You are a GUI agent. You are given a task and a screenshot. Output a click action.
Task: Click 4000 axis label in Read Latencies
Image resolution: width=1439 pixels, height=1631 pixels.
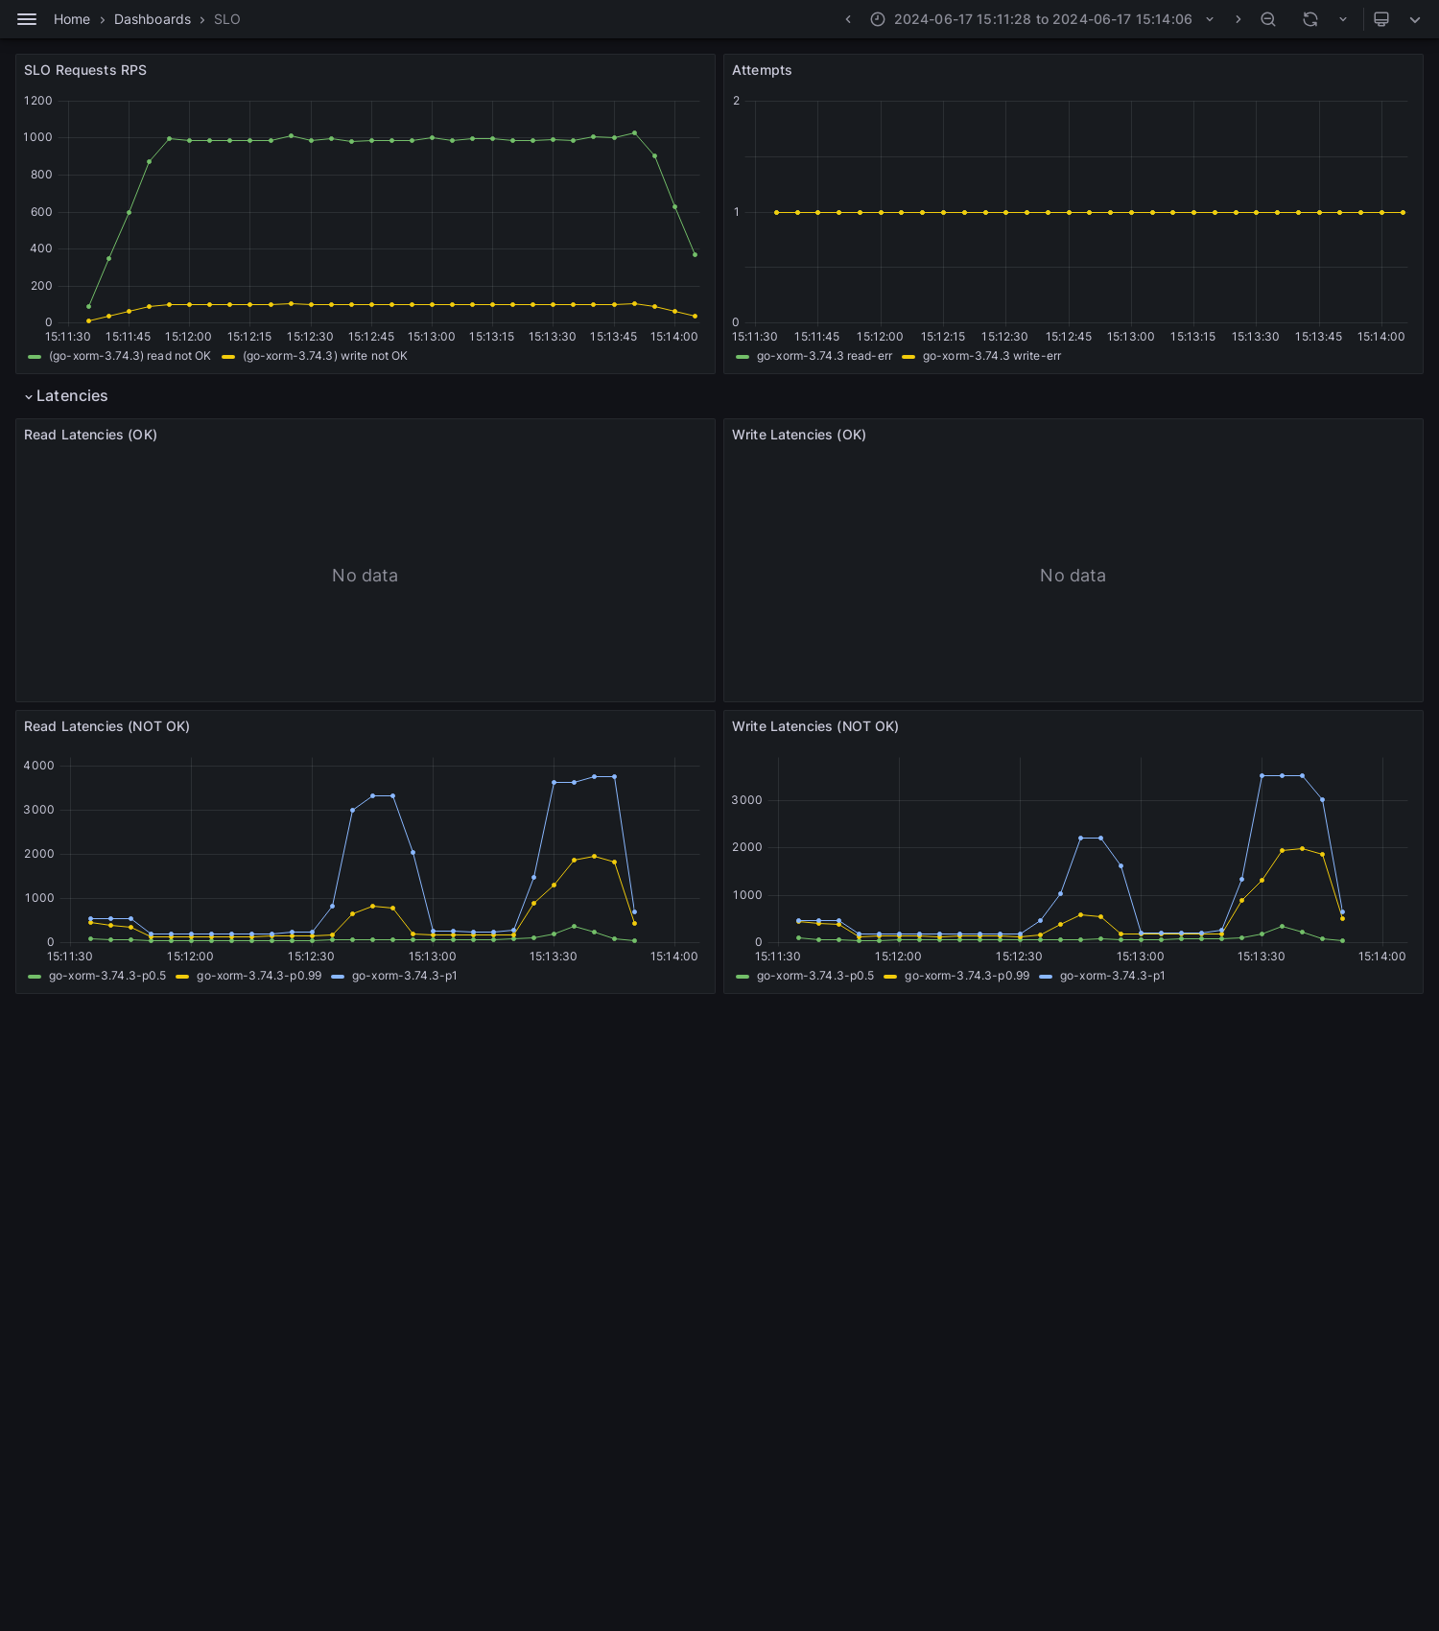tap(39, 766)
